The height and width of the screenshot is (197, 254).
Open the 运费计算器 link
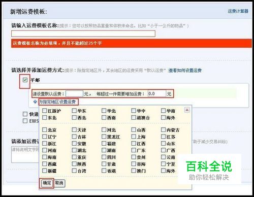[x=238, y=11]
